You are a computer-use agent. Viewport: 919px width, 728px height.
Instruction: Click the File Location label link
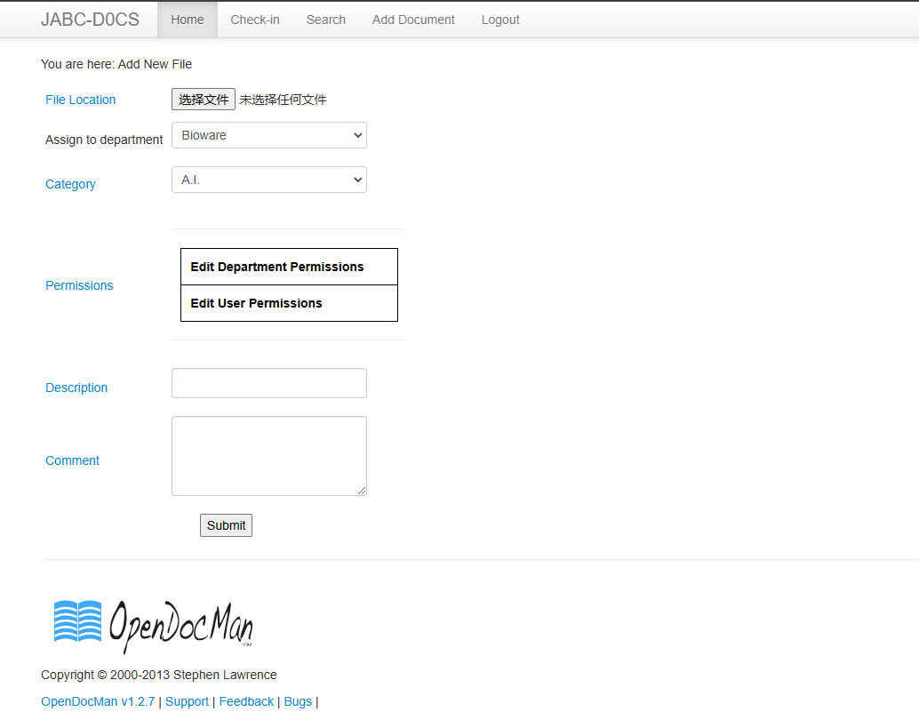(x=81, y=100)
